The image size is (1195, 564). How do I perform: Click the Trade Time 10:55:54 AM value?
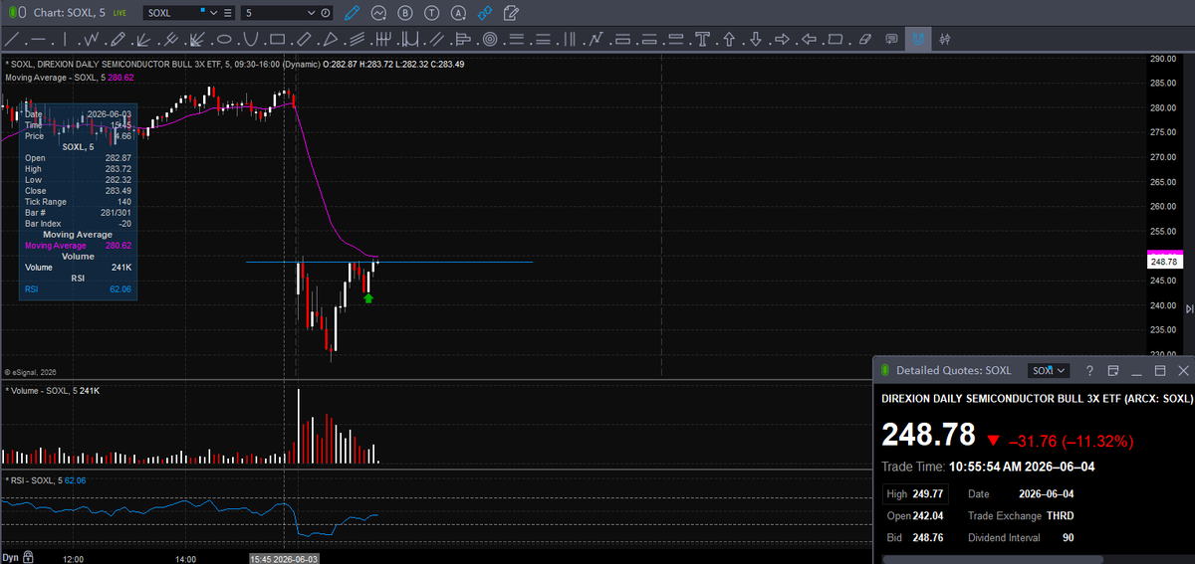1022,466
